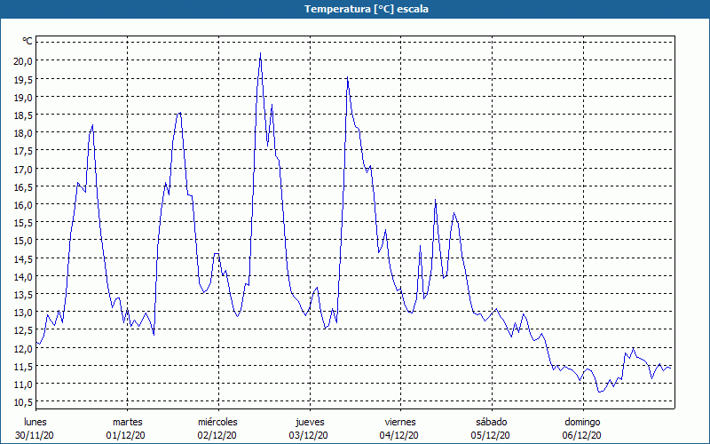710x444 pixels.
Task: Click the 'sábado' day label
Action: 492,422
